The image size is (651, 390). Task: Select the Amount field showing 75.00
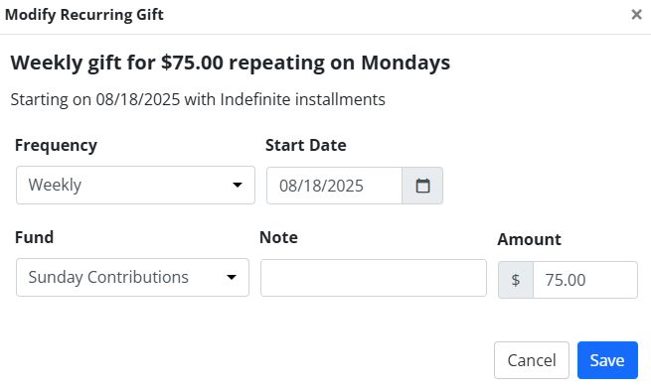(585, 280)
